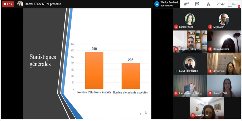Click the red ENR recording indicator
Viewport: 242px width, 121px height.
click(x=8, y=4)
